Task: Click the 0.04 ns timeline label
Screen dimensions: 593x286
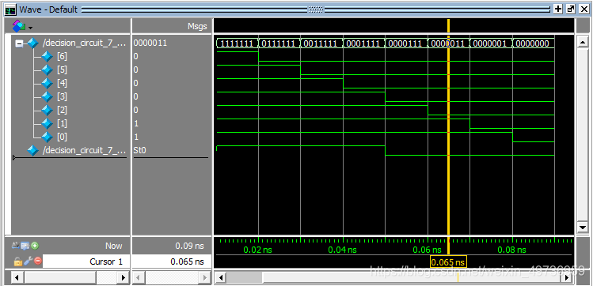Action: [342, 250]
